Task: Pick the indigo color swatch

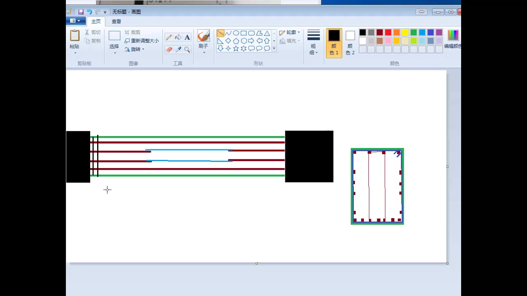Action: click(x=431, y=32)
